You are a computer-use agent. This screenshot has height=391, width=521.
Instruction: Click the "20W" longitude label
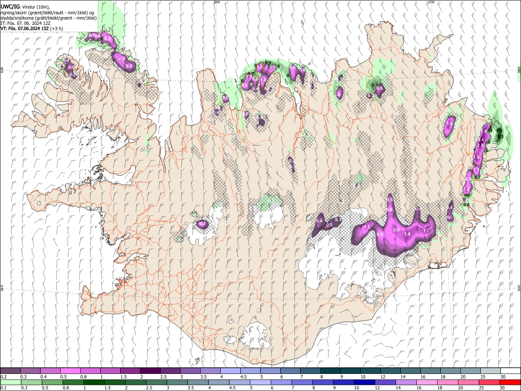[x=217, y=2]
